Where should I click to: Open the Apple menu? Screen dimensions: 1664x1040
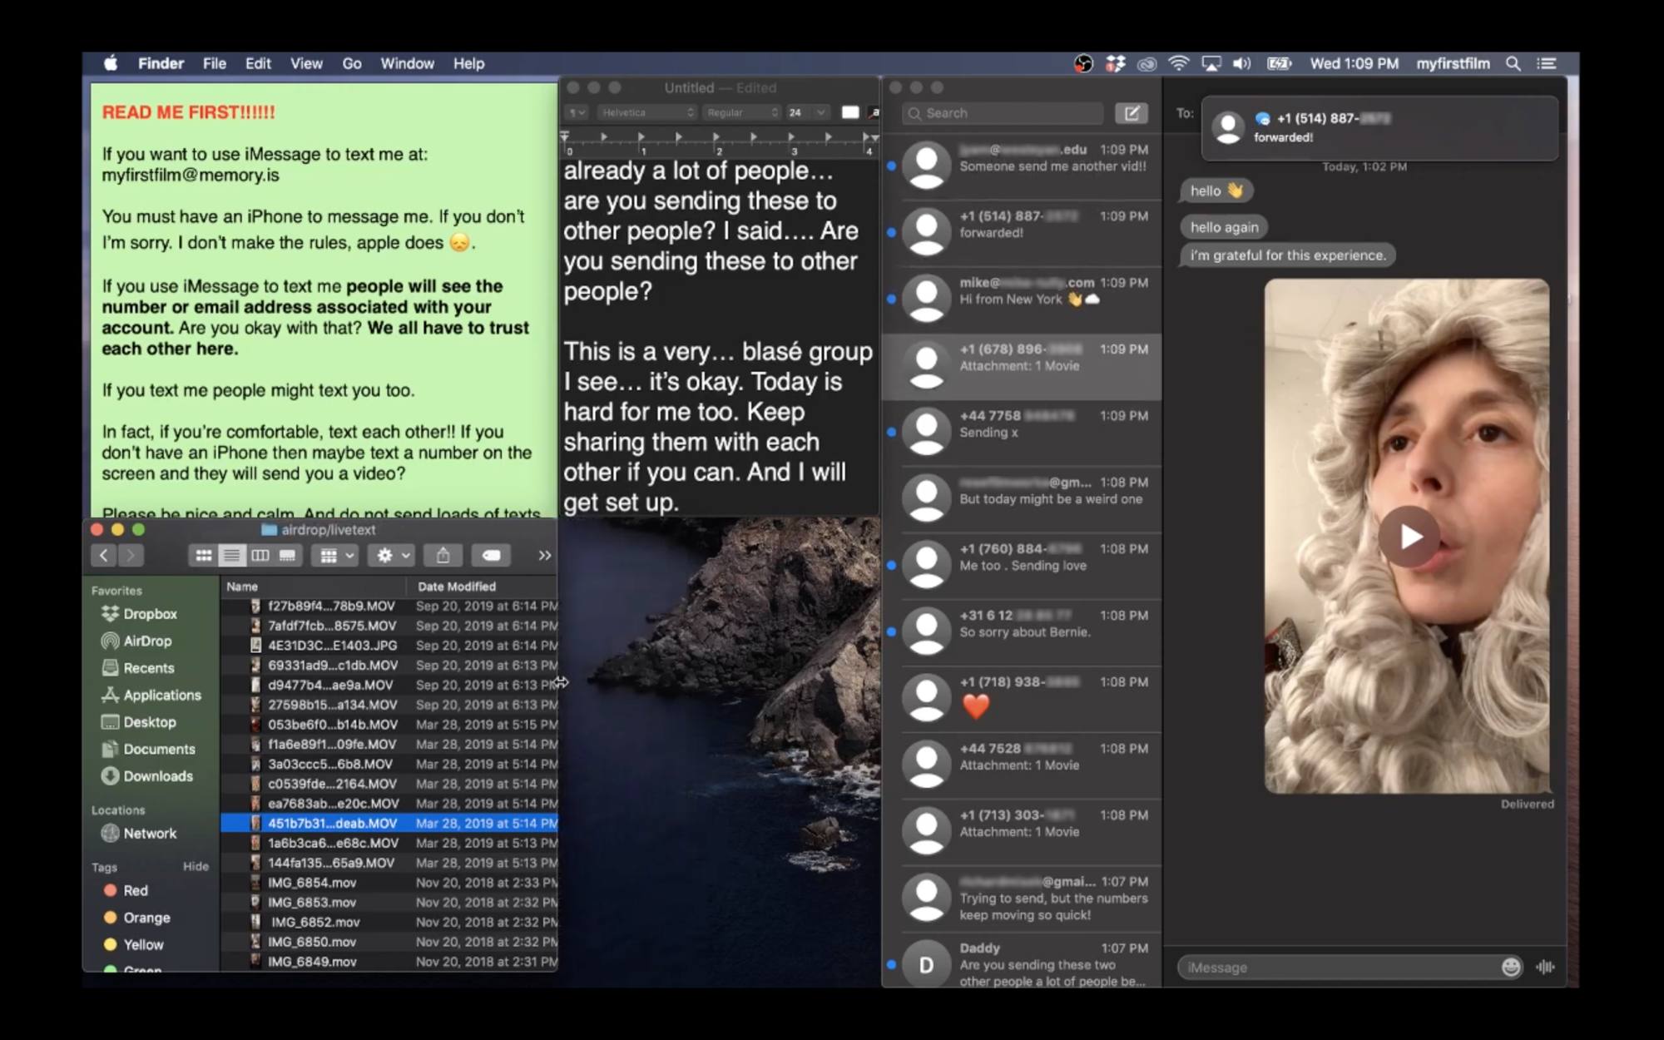tap(111, 63)
